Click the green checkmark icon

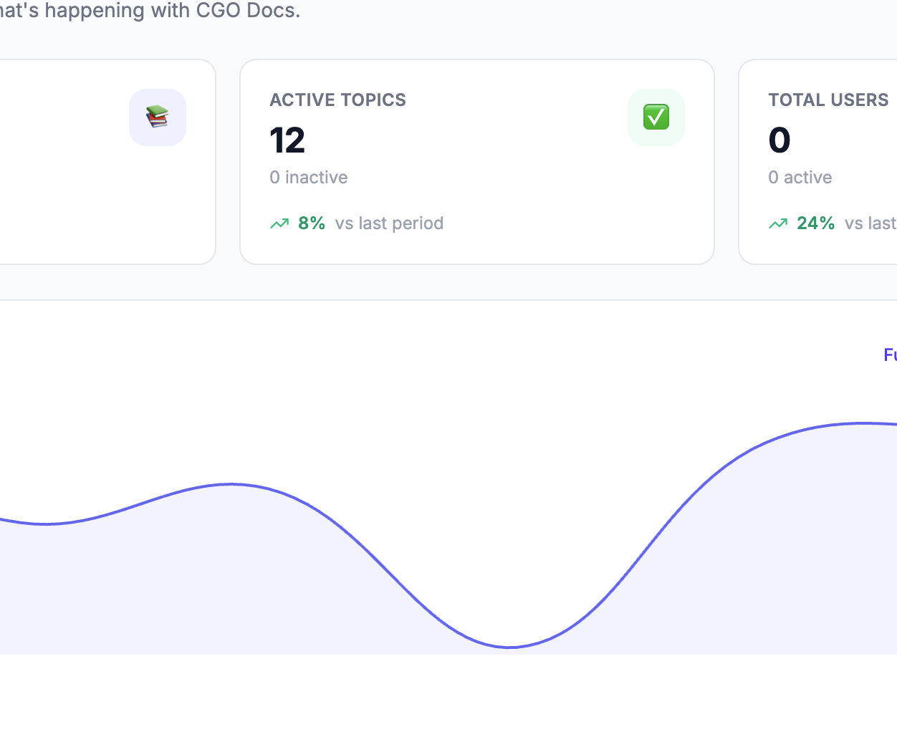pyautogui.click(x=656, y=117)
